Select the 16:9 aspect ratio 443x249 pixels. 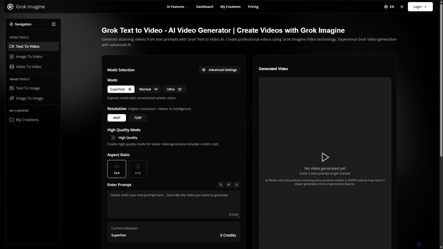[117, 169]
